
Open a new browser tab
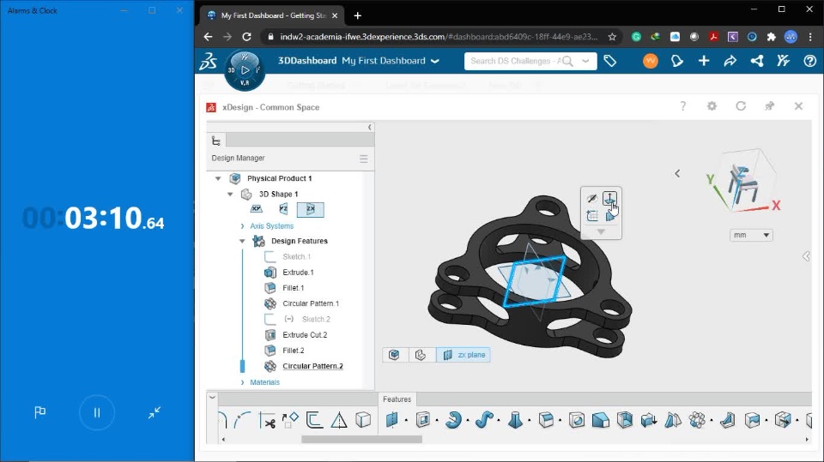(357, 15)
